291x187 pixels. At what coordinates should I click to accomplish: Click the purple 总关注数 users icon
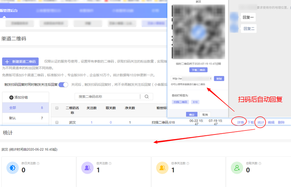coord(87,168)
